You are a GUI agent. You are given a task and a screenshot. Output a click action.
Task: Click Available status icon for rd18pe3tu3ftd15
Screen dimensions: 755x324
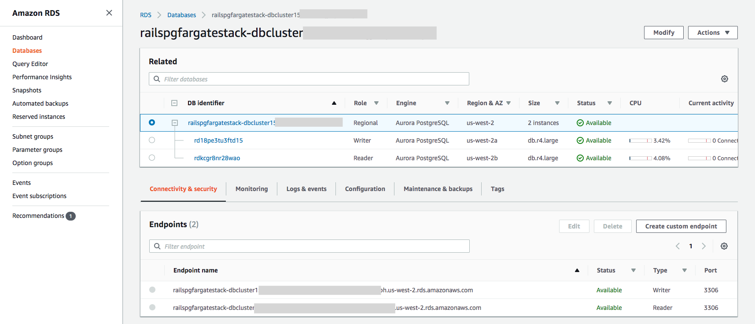(580, 140)
